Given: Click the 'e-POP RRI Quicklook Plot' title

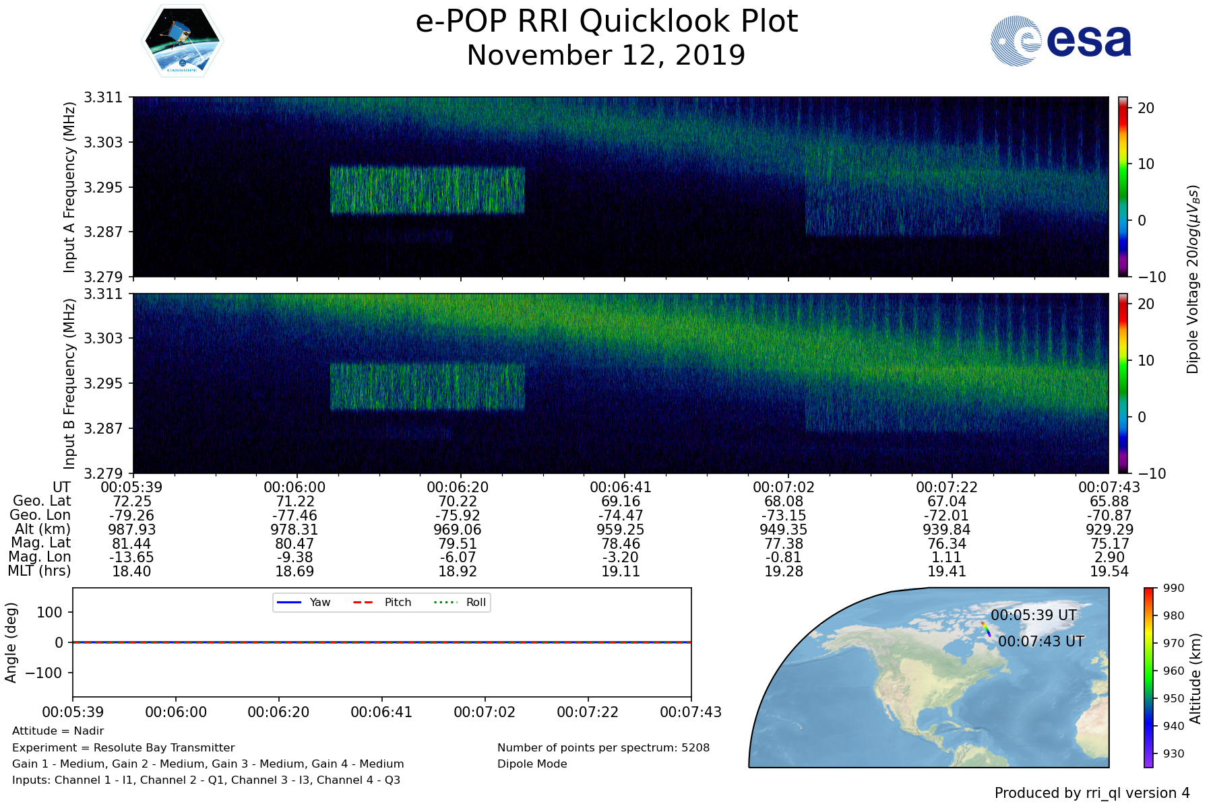Looking at the screenshot, I should tap(606, 22).
